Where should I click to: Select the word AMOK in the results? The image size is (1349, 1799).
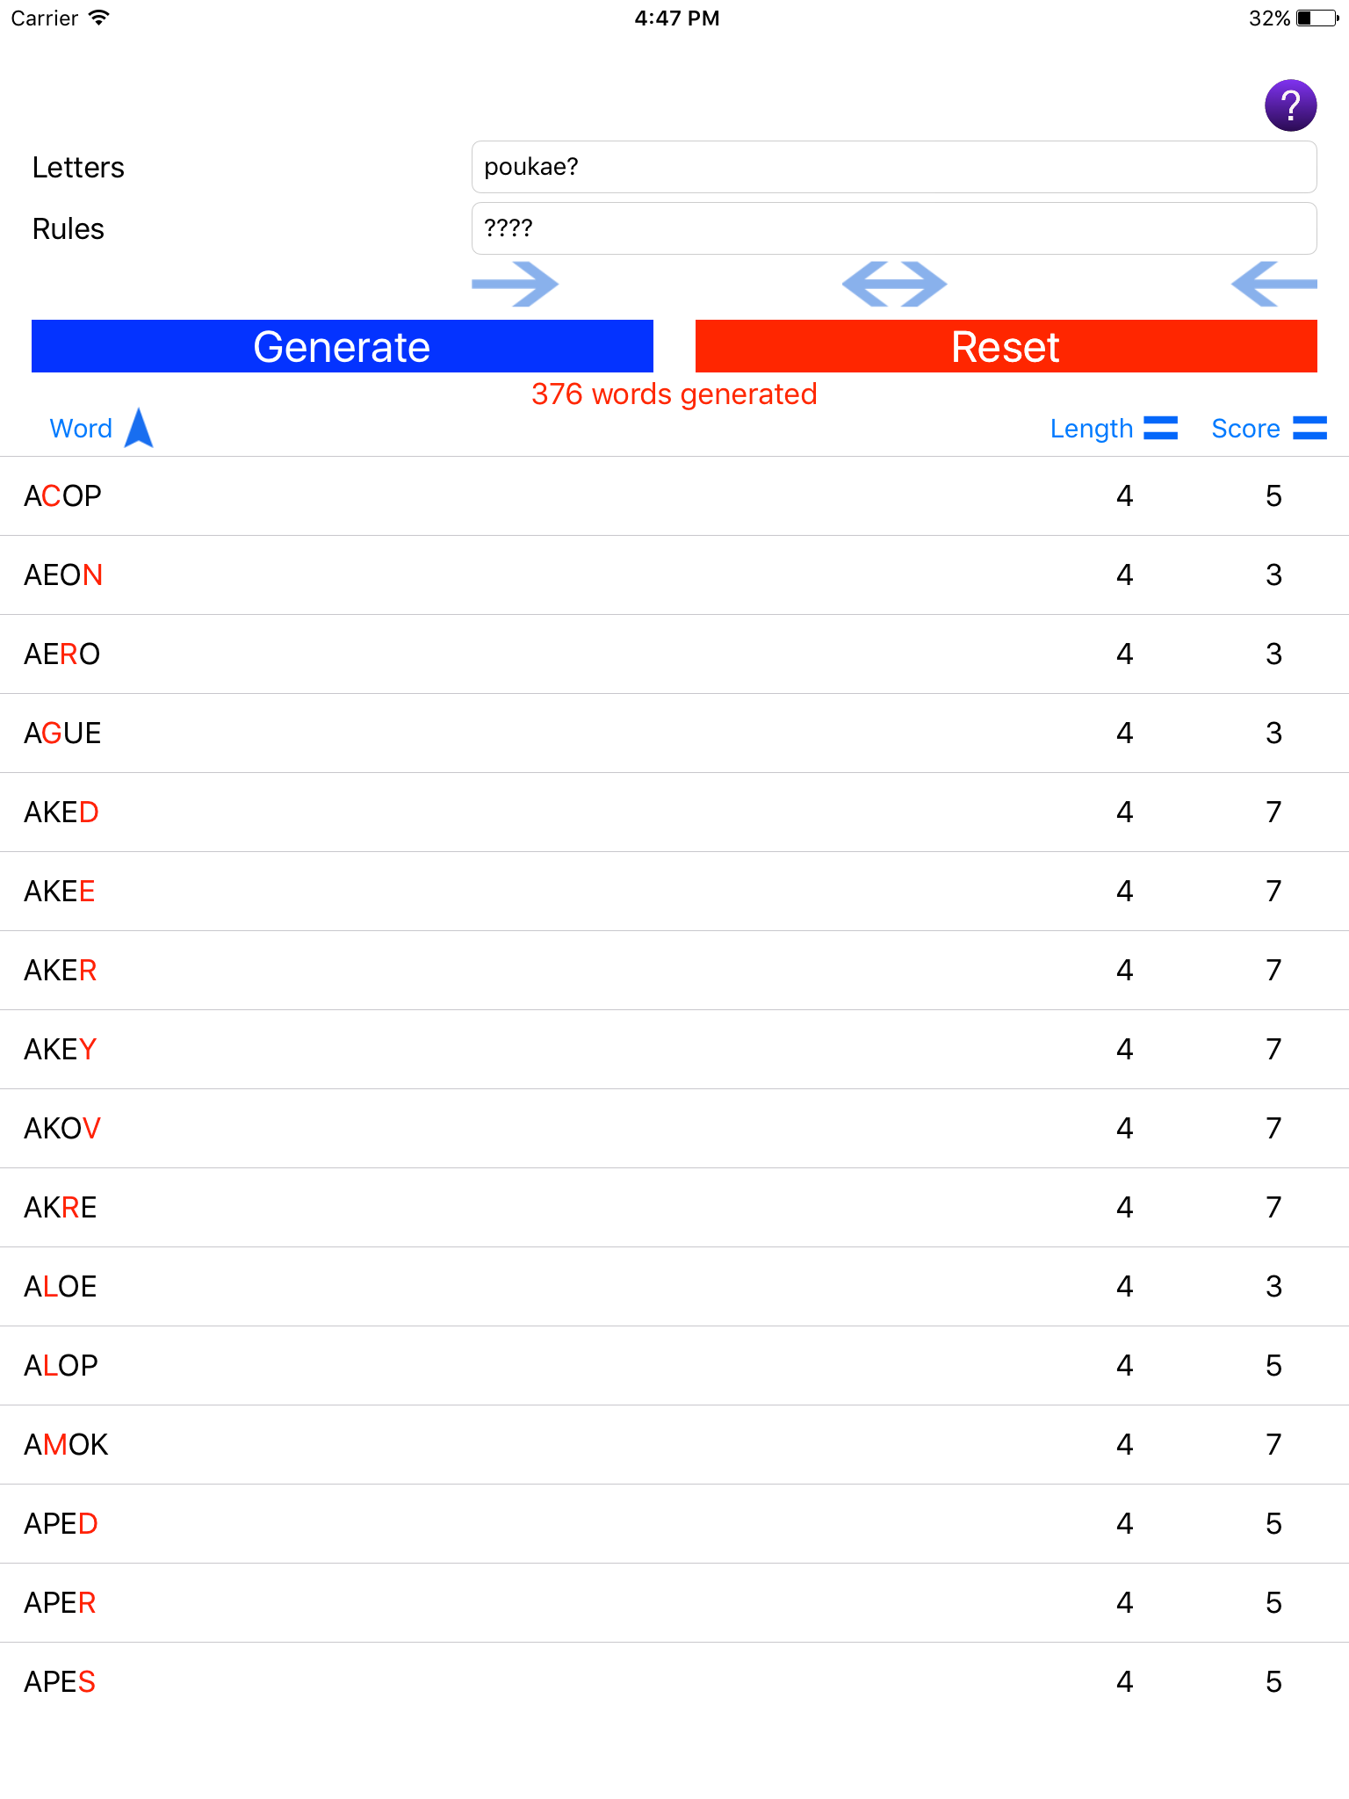[65, 1444]
